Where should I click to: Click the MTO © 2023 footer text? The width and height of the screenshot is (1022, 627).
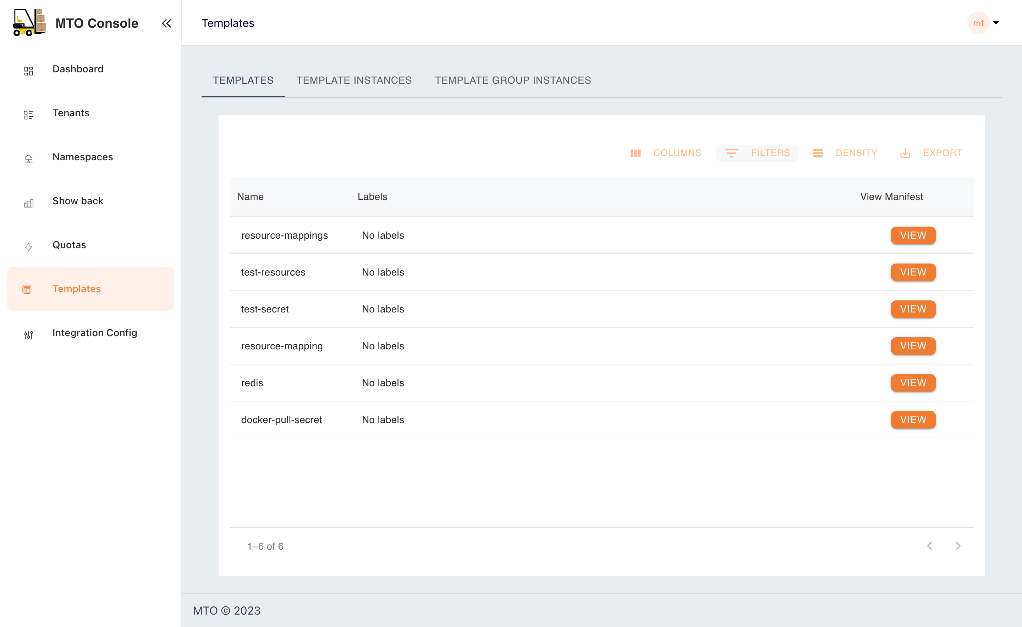tap(226, 610)
